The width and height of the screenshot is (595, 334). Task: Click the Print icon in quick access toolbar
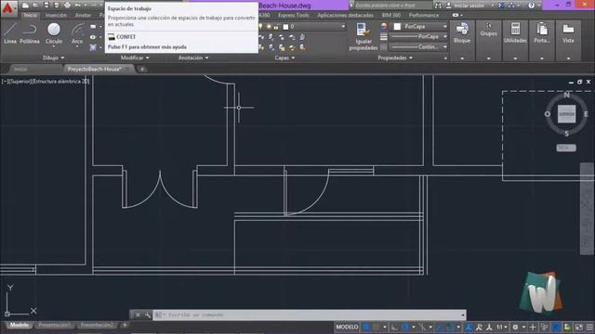point(67,5)
